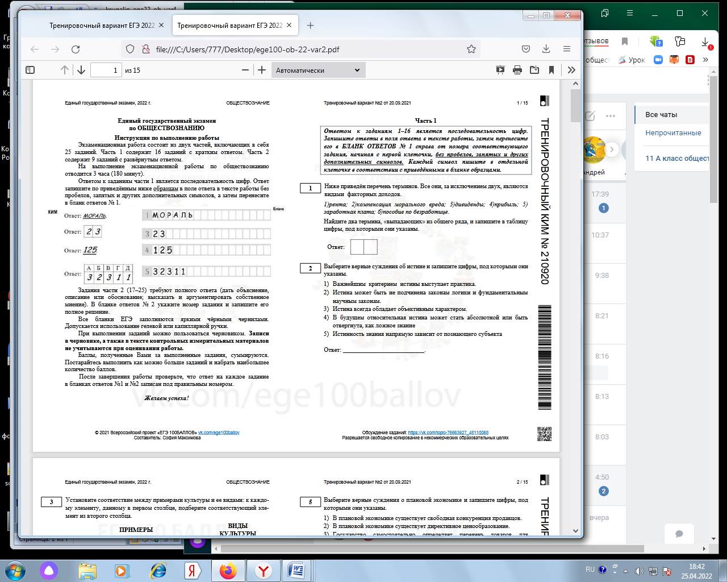The width and height of the screenshot is (727, 582).
Task: Open Yandex browser extensions icon
Action: pos(680,41)
